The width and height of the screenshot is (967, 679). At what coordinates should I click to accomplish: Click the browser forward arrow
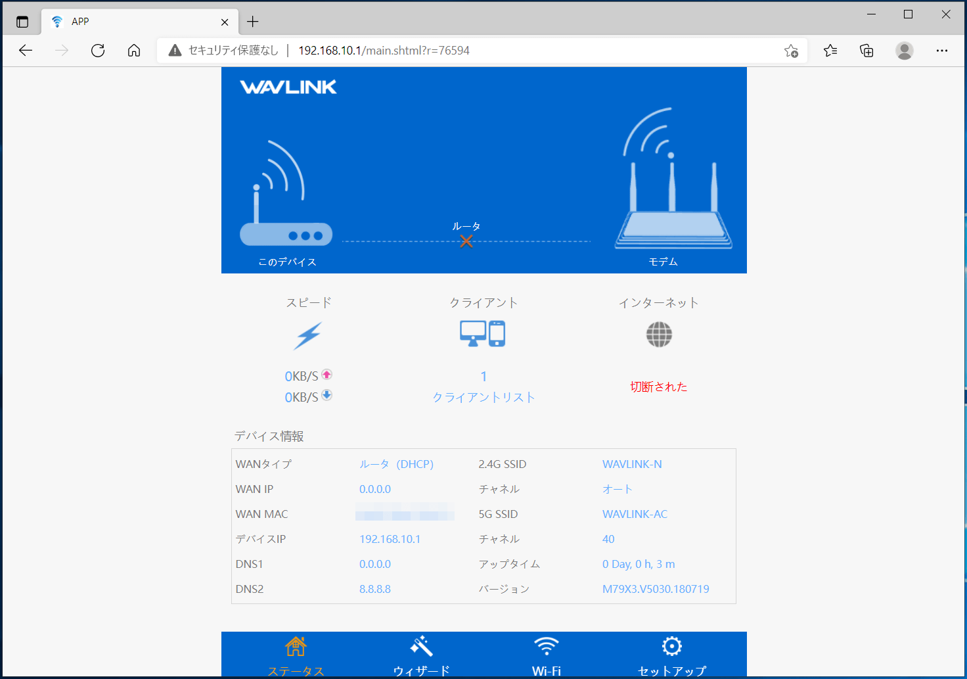point(62,51)
